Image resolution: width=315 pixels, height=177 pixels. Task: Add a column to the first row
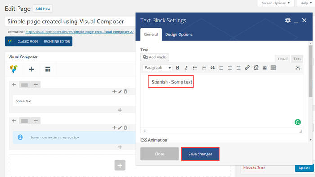36,84
